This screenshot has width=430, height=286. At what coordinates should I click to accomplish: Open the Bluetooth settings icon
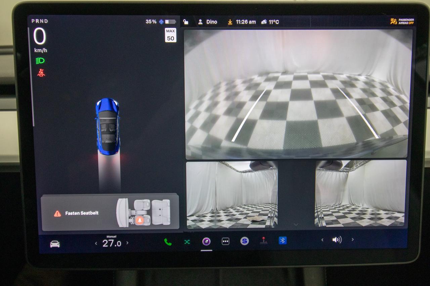click(283, 240)
